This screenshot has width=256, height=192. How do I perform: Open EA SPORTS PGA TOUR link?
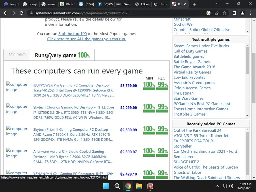193,141
